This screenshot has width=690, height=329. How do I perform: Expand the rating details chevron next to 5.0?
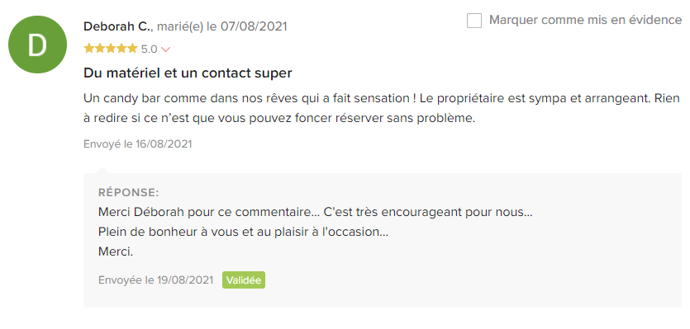pos(165,49)
